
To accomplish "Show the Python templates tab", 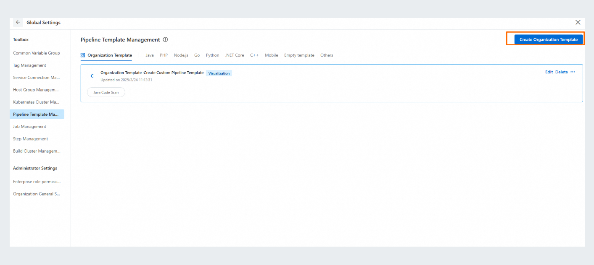I will pyautogui.click(x=212, y=55).
